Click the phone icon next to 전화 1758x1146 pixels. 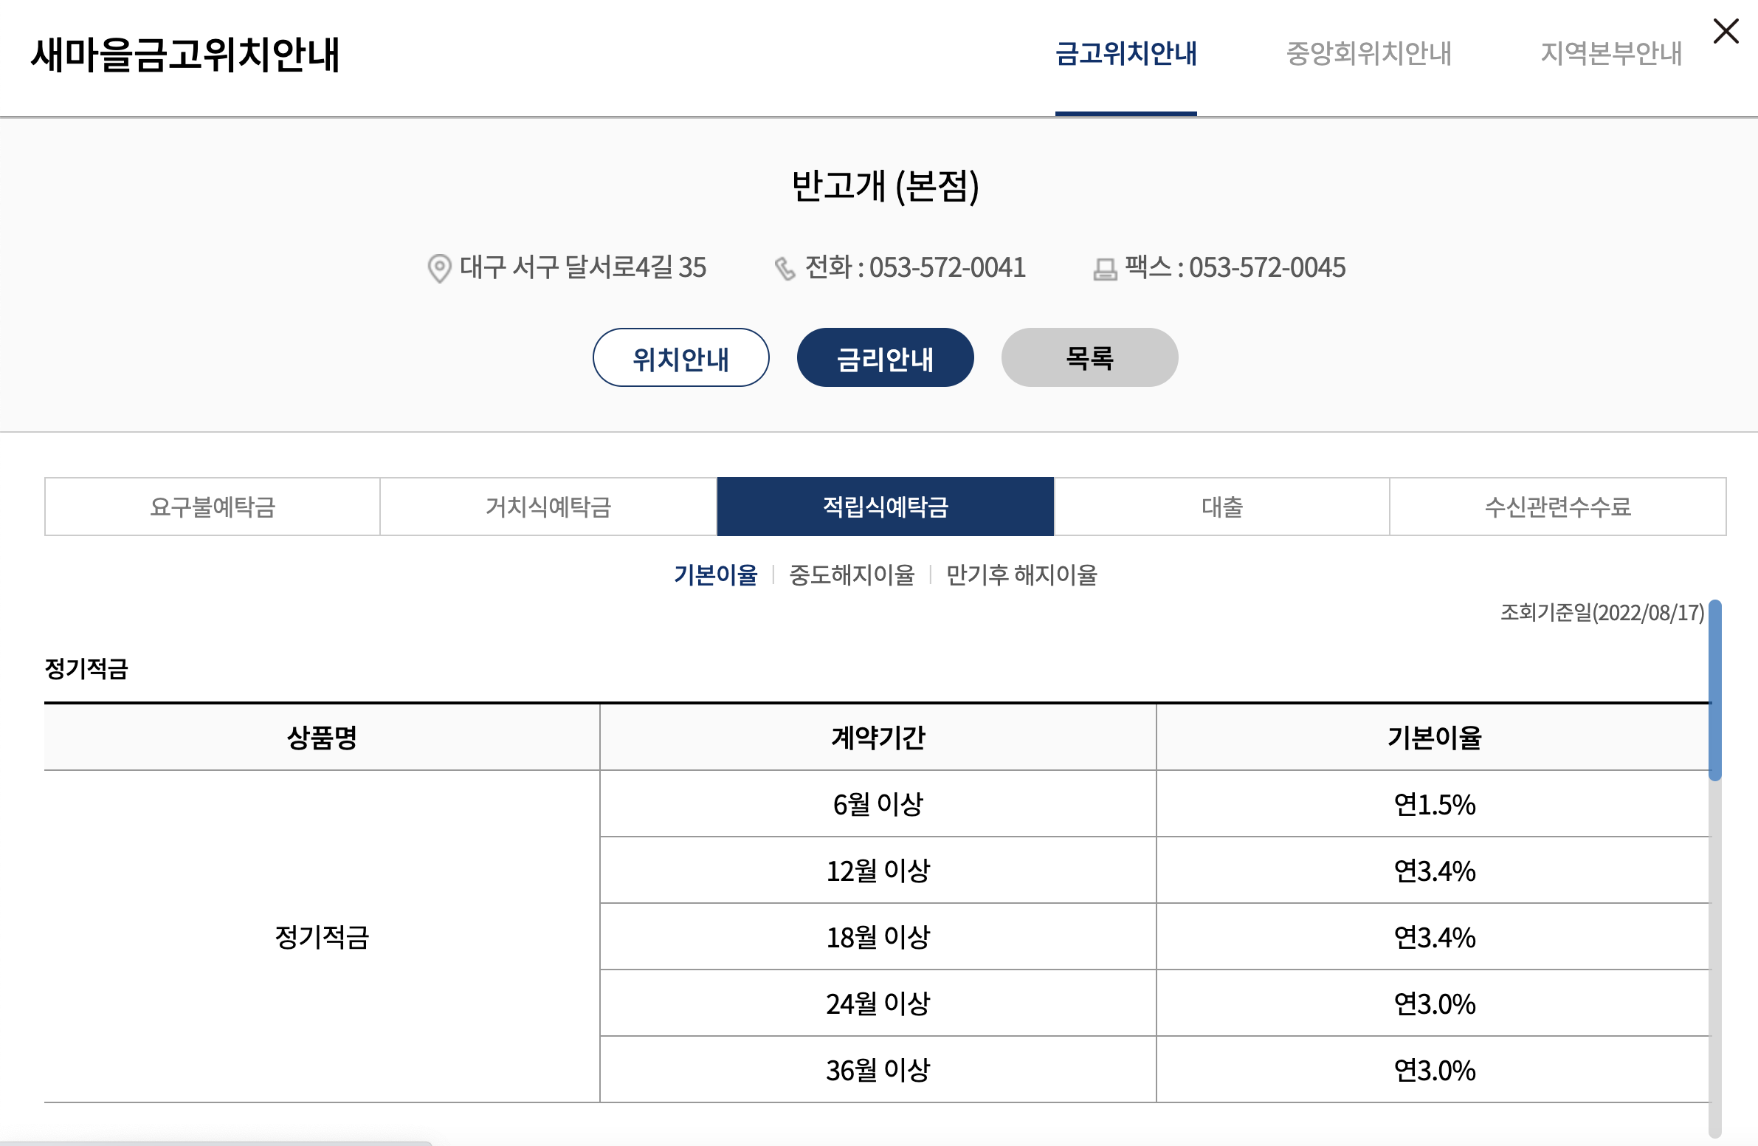[x=785, y=268]
